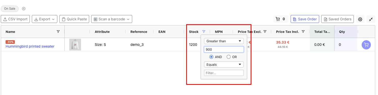378x95 pixels.
Task: Open the Export dropdown
Action: 45,19
